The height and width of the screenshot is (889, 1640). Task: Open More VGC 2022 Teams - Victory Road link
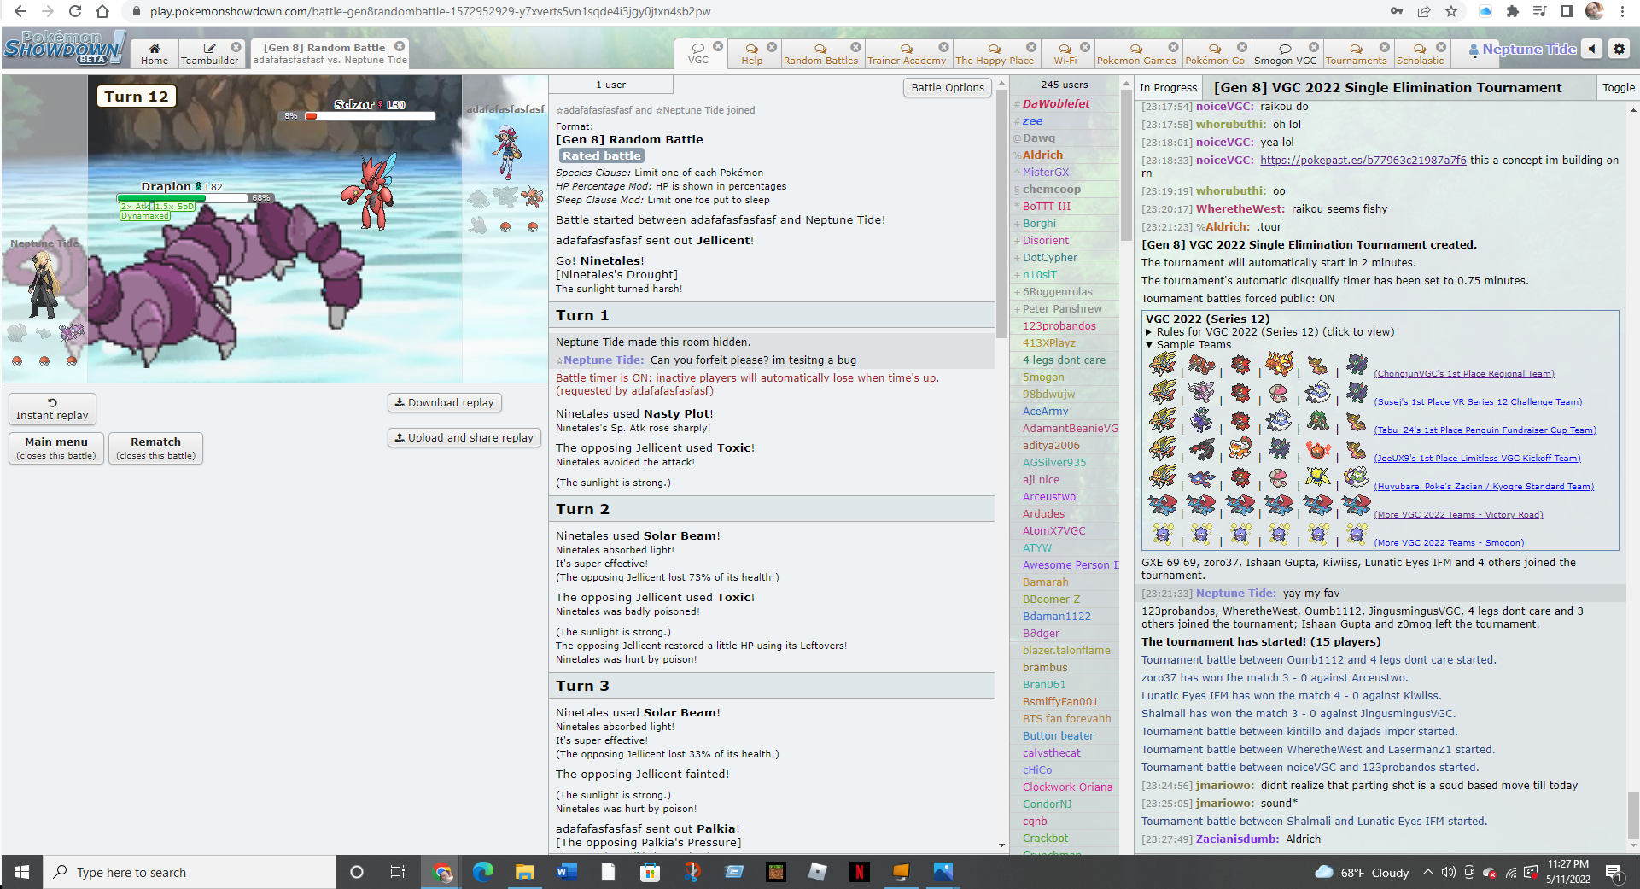click(x=1458, y=514)
